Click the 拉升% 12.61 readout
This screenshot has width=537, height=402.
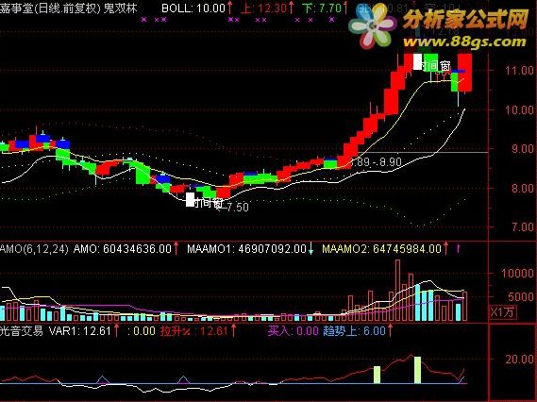click(x=194, y=331)
